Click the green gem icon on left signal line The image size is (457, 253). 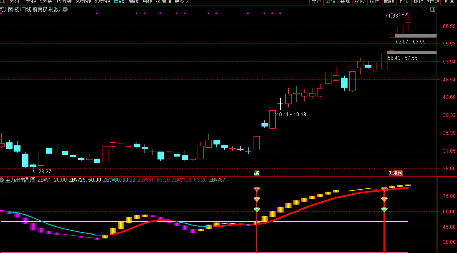pyautogui.click(x=257, y=210)
